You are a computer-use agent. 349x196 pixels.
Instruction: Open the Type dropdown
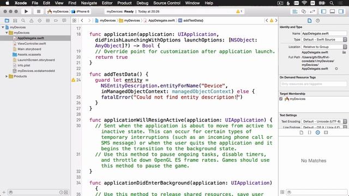(x=324, y=40)
